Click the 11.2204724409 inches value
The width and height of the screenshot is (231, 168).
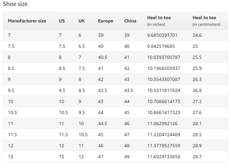[x=164, y=135]
